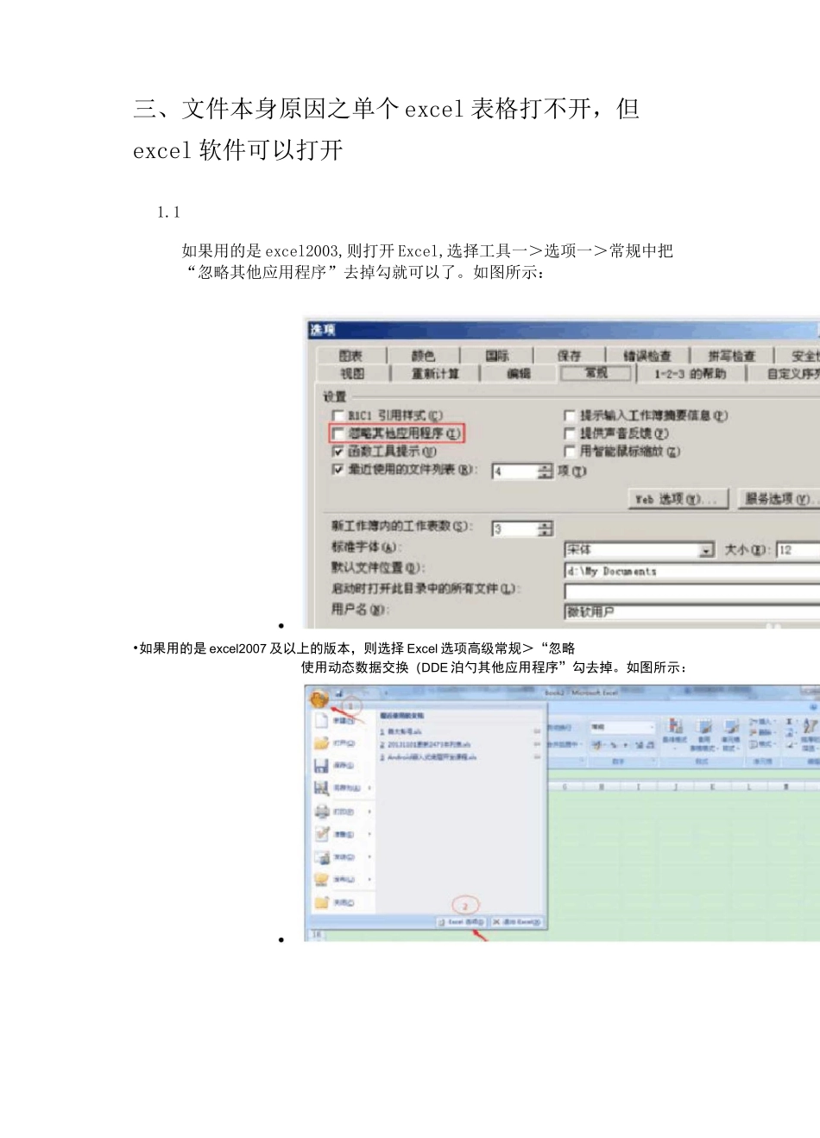Image resolution: width=820 pixels, height=1138 pixels.
Task: Expand the Prepare submenu arrow
Action: pyautogui.click(x=369, y=834)
